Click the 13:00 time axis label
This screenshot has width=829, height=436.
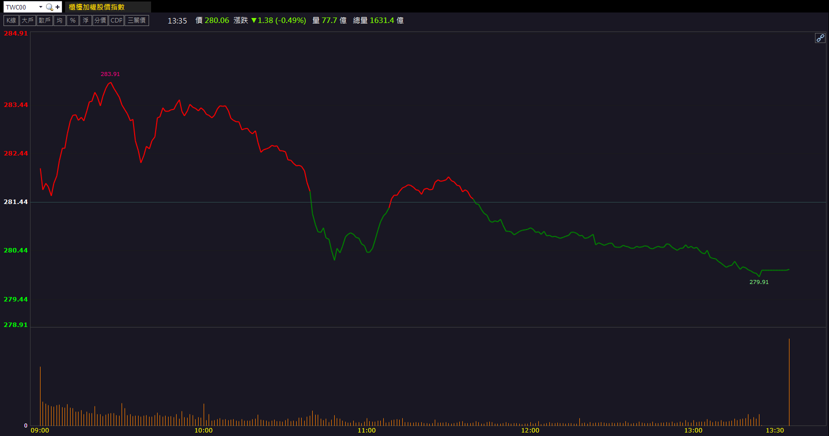click(693, 430)
